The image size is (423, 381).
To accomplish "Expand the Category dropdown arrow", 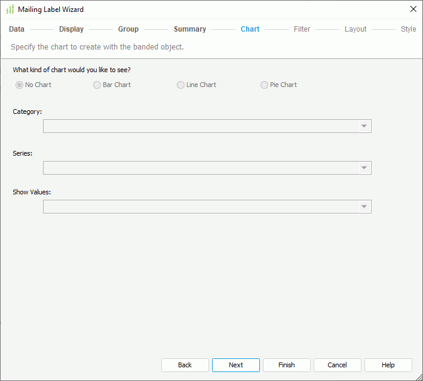I will [x=363, y=126].
